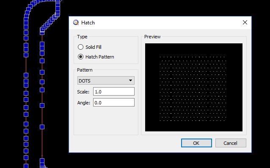
Task: Click the hatch pattern preview area
Action: pyautogui.click(x=194, y=87)
